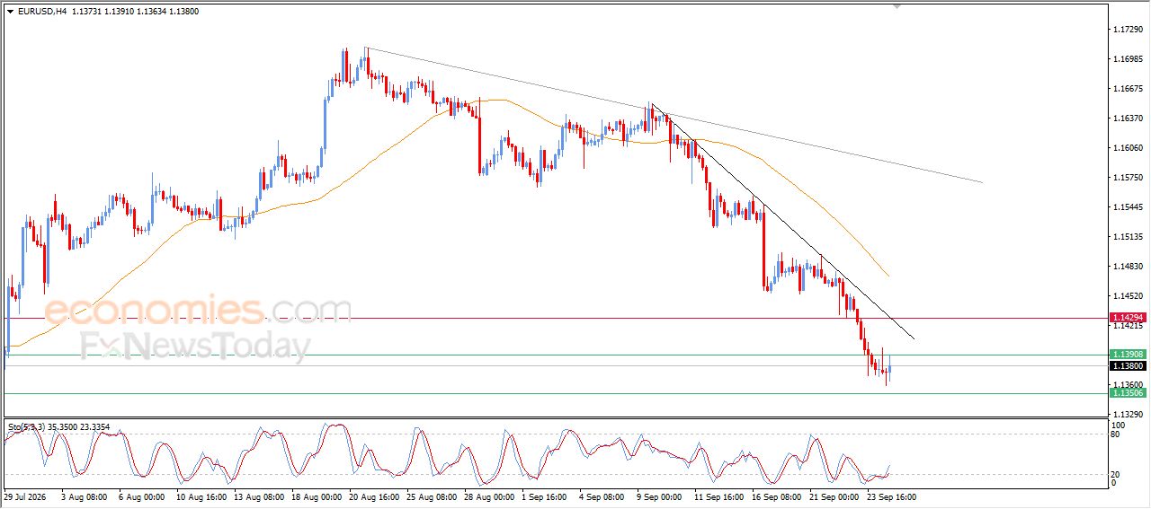1151x509 pixels.
Task: Click the 1.16370 price axis label
Action: coord(1127,118)
